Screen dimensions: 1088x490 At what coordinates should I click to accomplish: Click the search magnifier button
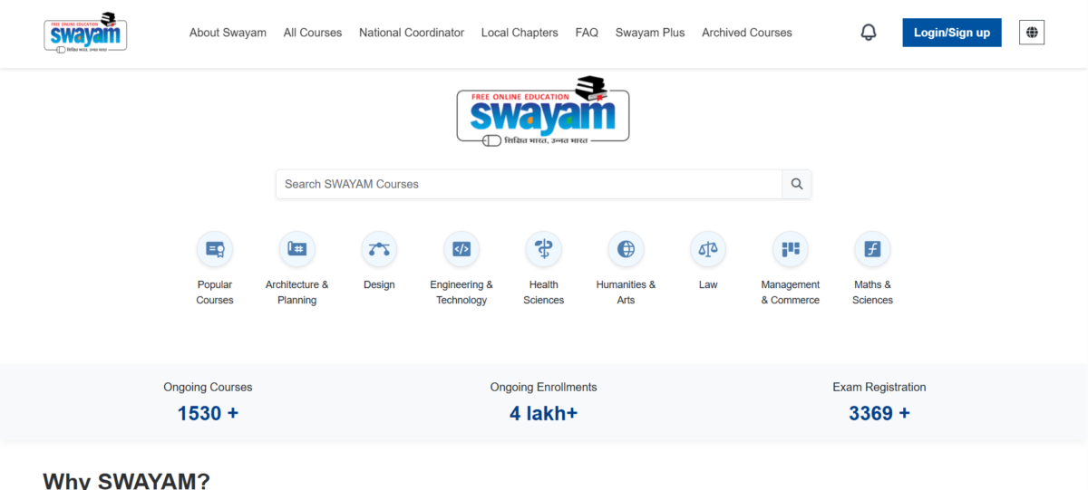point(797,184)
